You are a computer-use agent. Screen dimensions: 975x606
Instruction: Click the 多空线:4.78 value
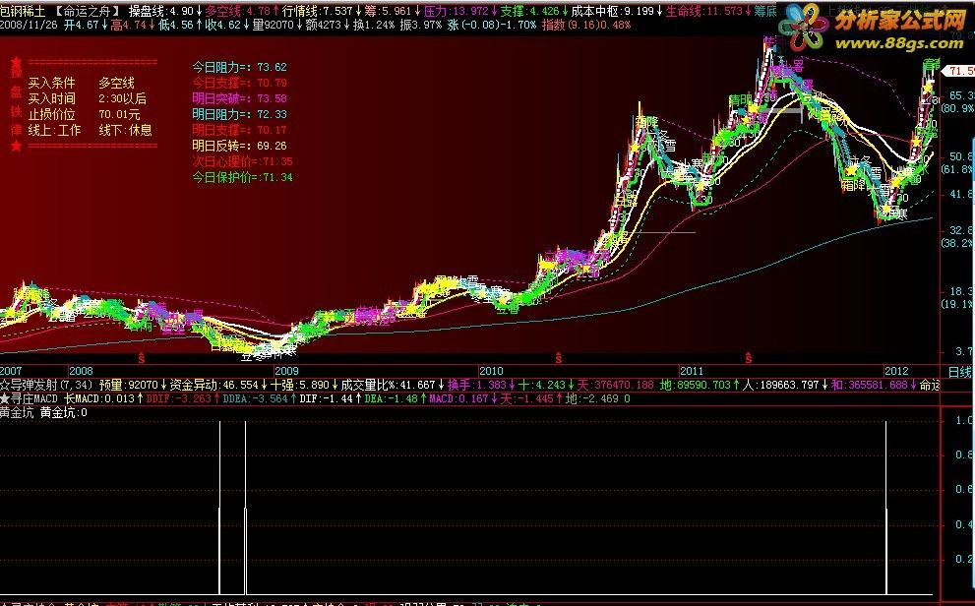242,11
